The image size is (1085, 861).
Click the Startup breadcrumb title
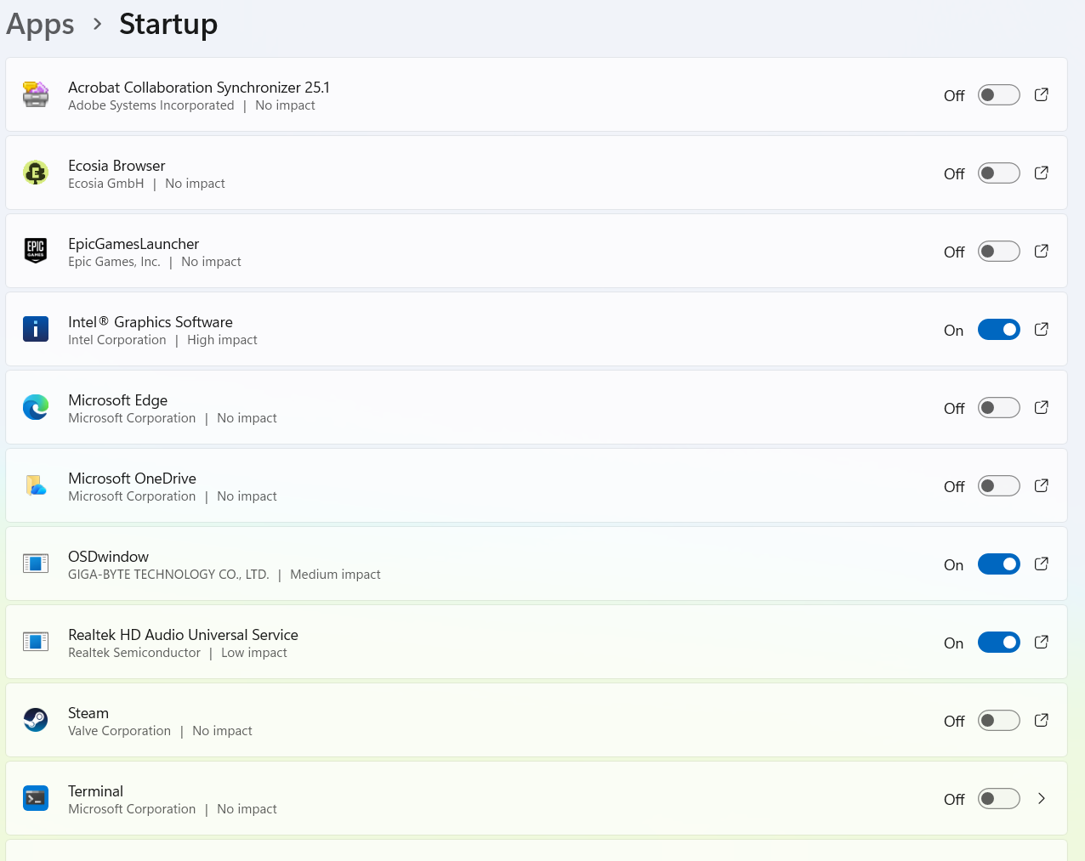pyautogui.click(x=168, y=25)
